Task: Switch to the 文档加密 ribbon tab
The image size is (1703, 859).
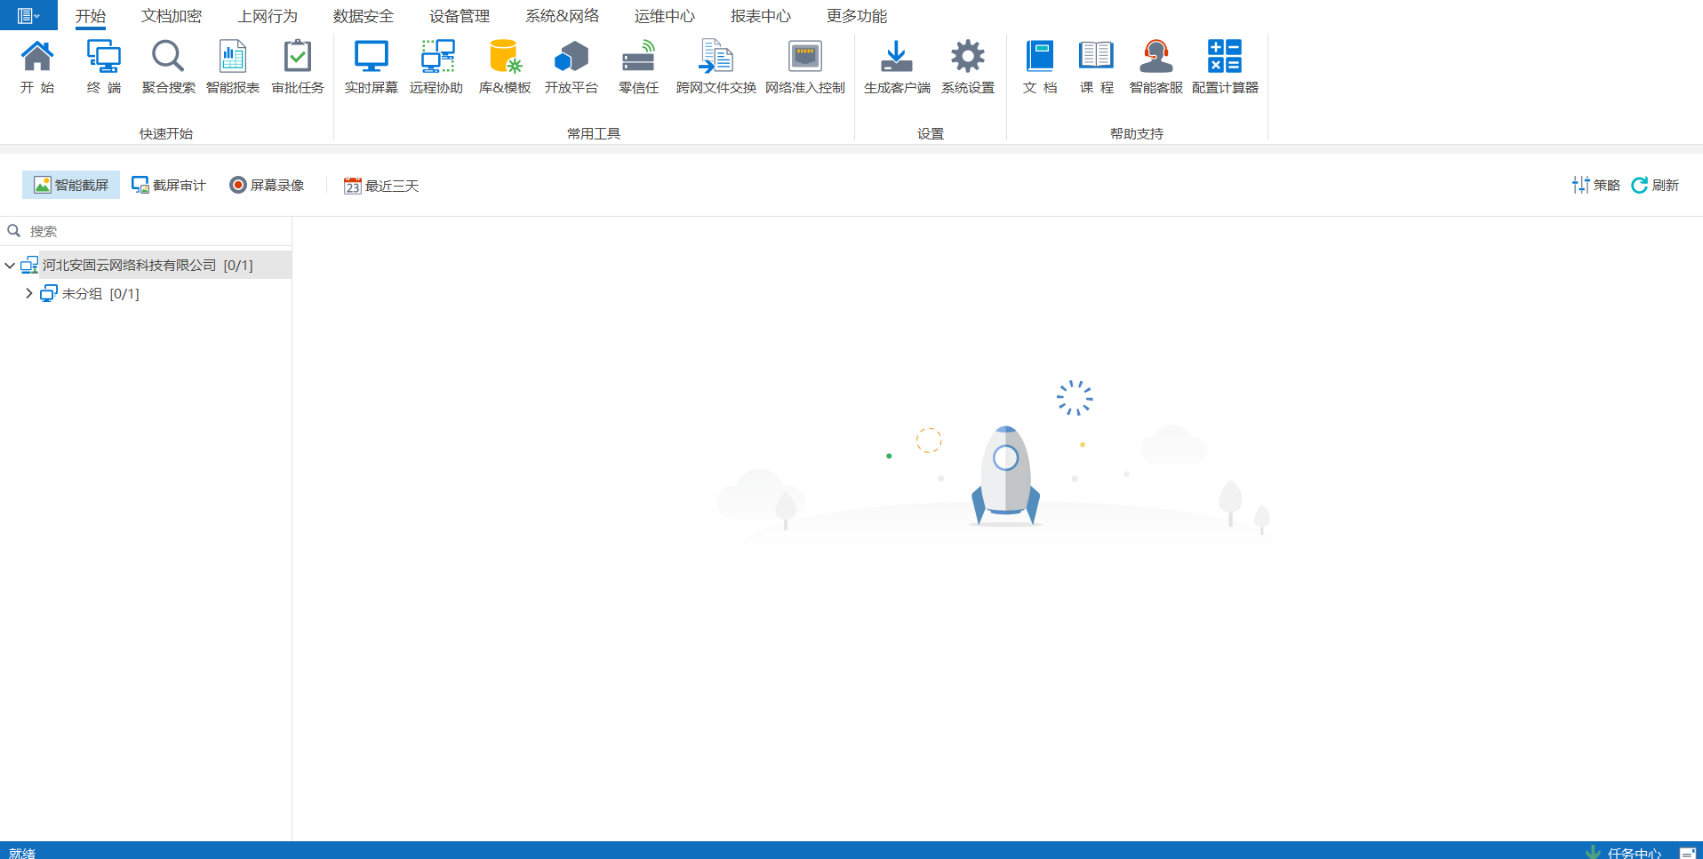Action: (171, 16)
